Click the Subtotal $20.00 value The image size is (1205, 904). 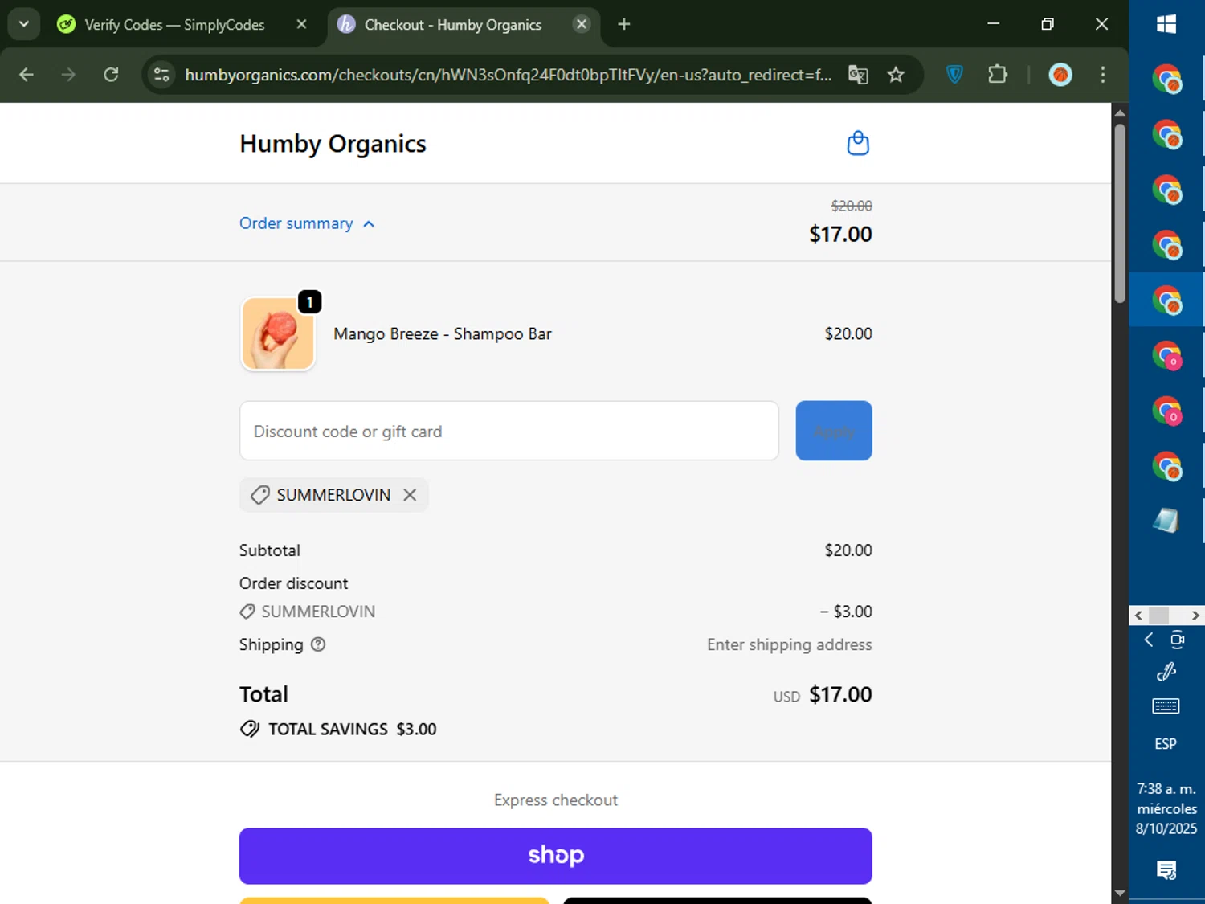pyautogui.click(x=848, y=550)
